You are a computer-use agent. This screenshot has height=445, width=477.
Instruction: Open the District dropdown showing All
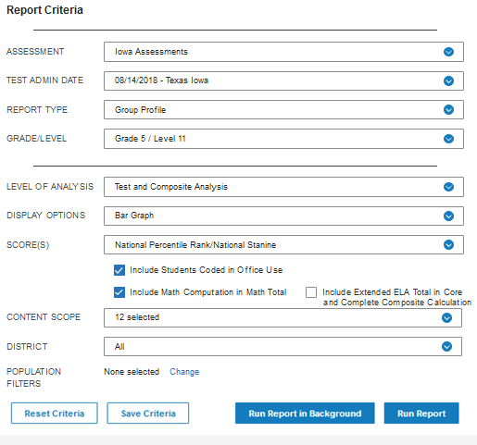282,347
